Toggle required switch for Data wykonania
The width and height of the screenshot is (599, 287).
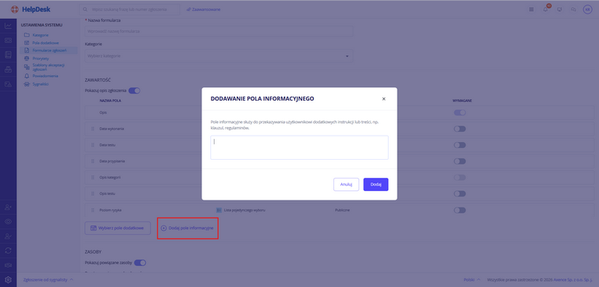point(459,129)
